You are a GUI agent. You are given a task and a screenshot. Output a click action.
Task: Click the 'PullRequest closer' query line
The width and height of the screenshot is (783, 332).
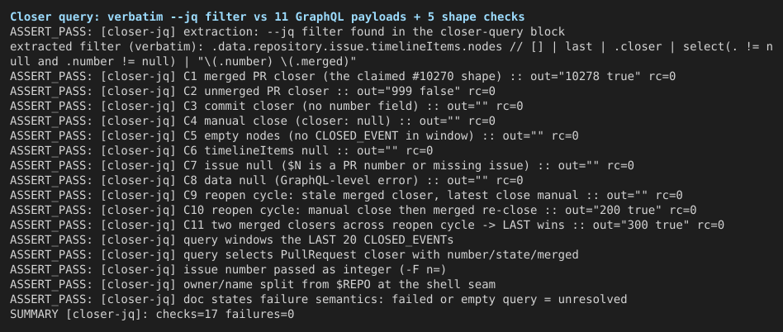[294, 254]
